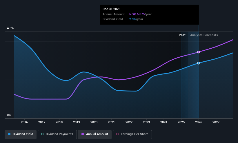The height and width of the screenshot is (143, 238).
Task: Click the 2020 x-axis label
Action: tap(94, 122)
